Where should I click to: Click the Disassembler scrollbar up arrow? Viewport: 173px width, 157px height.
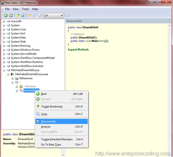170,26
